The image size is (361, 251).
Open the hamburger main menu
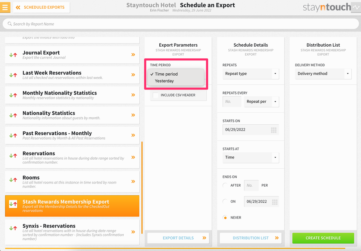(5, 7)
